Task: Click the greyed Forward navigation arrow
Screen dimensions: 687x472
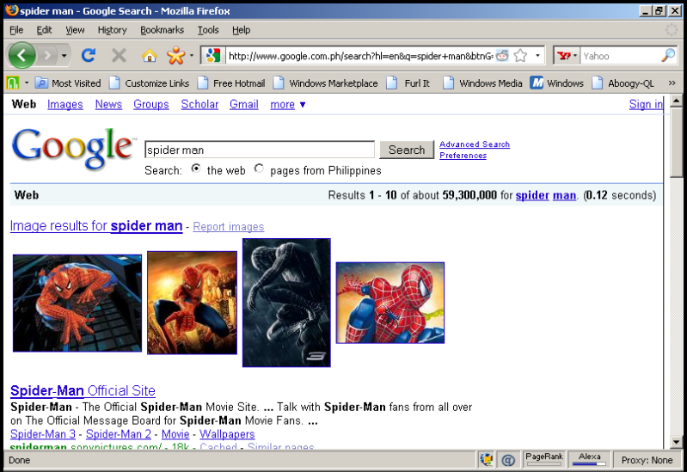Action: 47,56
